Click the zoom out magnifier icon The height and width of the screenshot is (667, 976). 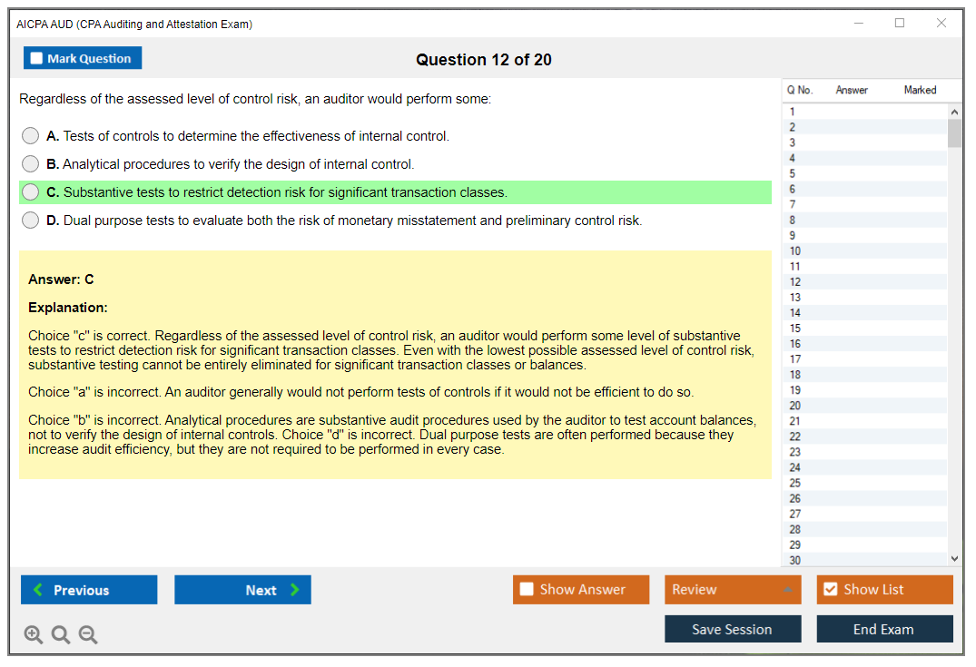(x=88, y=635)
